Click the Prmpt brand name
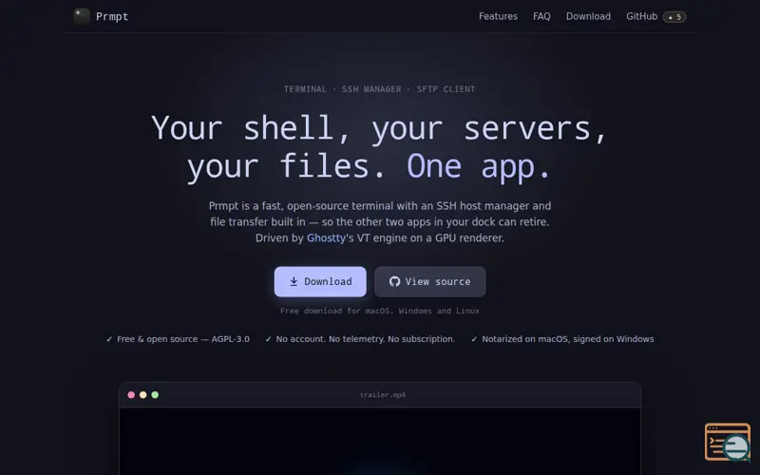The height and width of the screenshot is (475, 760). coord(112,16)
